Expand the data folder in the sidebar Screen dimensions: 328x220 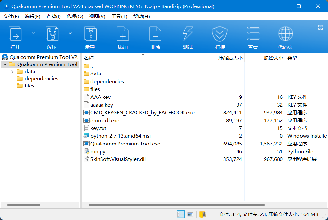[12, 71]
